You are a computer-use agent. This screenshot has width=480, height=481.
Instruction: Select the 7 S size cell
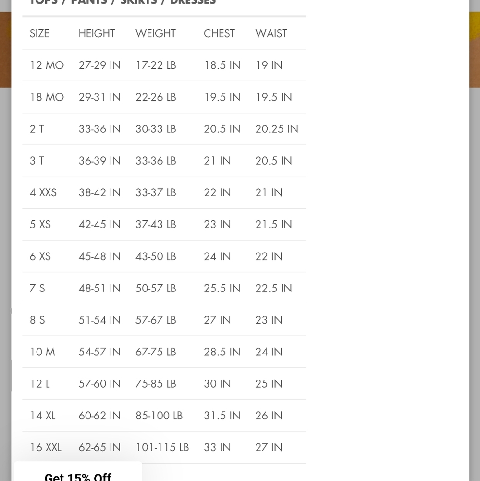click(x=37, y=288)
